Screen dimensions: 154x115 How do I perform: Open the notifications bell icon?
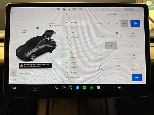pyautogui.click(x=127, y=15)
